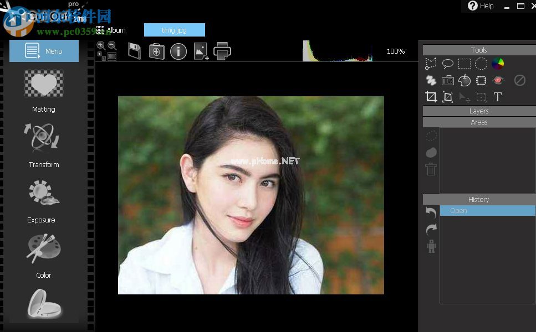Choose the red-eye removal tool
This screenshot has width=536, height=332.
(x=498, y=80)
